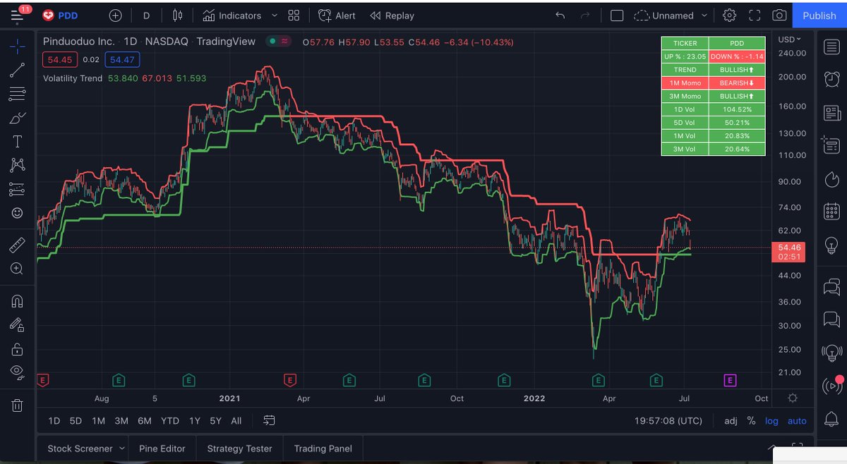Screen dimensions: 847x464
Task: Toggle auto scale
Action: [x=797, y=421]
